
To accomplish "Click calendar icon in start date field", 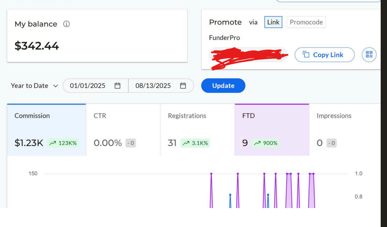I will coord(118,86).
